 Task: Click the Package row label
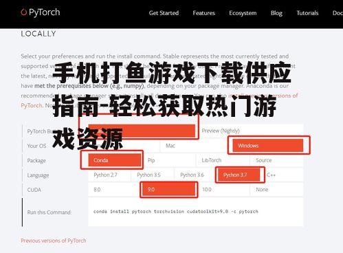click(36, 161)
